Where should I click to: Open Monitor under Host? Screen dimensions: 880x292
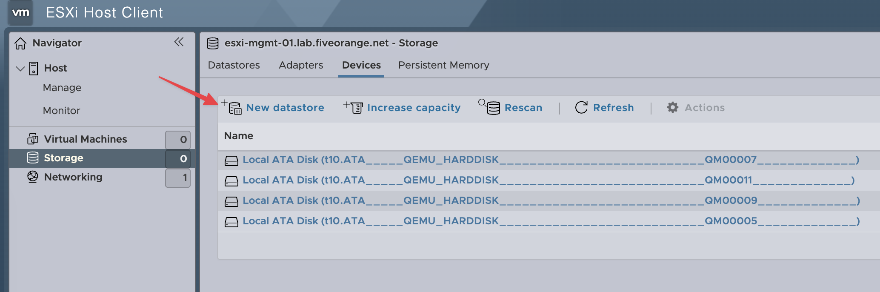tap(61, 111)
